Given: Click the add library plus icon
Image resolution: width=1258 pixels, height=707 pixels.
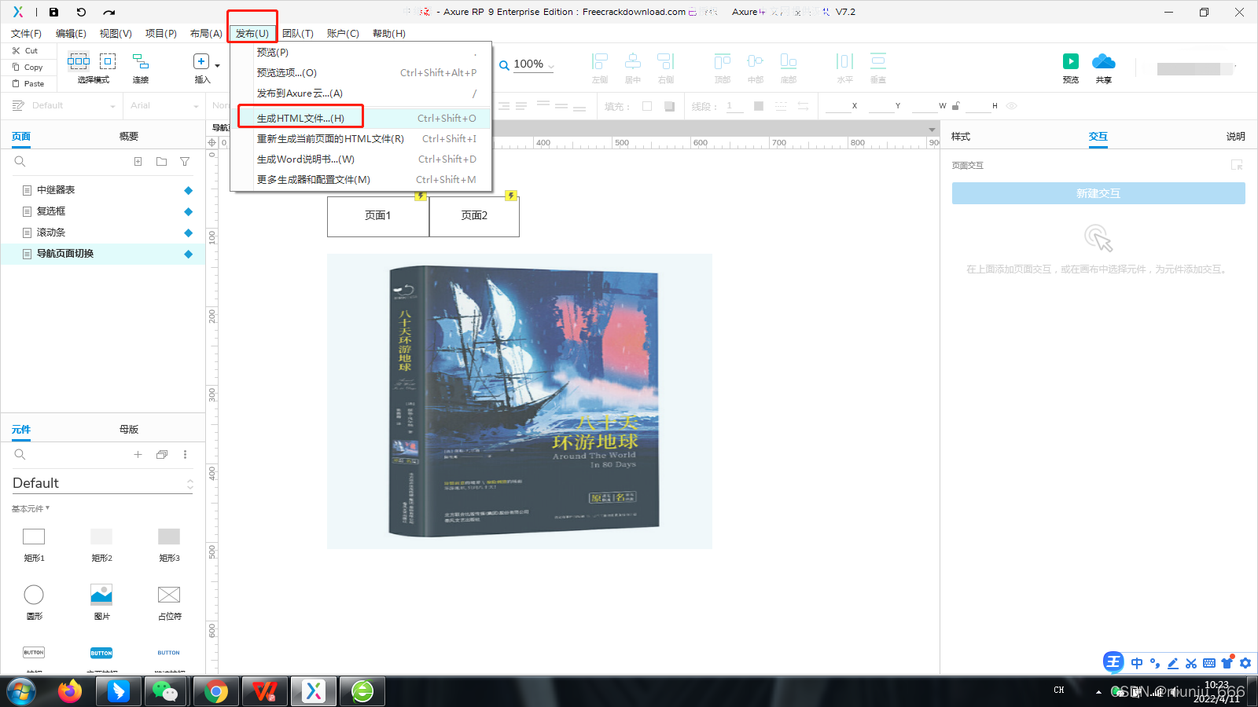Looking at the screenshot, I should coord(138,455).
